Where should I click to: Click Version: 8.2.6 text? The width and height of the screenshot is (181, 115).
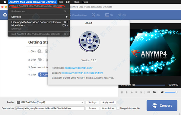click(x=89, y=60)
